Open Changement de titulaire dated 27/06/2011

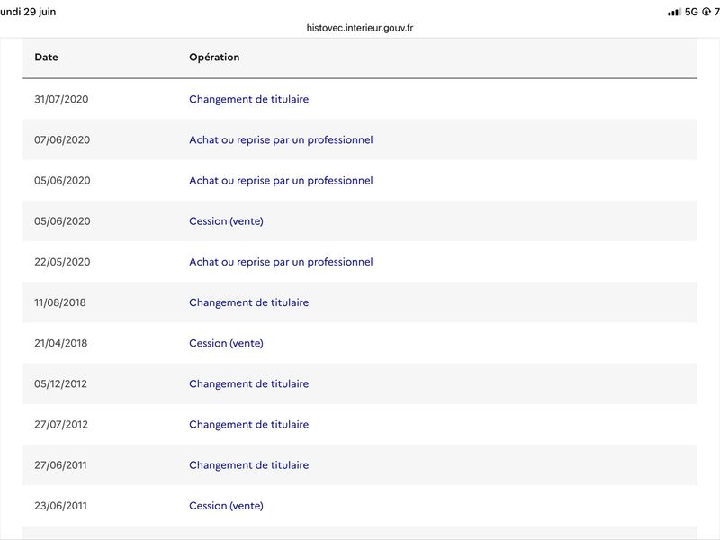coord(249,465)
